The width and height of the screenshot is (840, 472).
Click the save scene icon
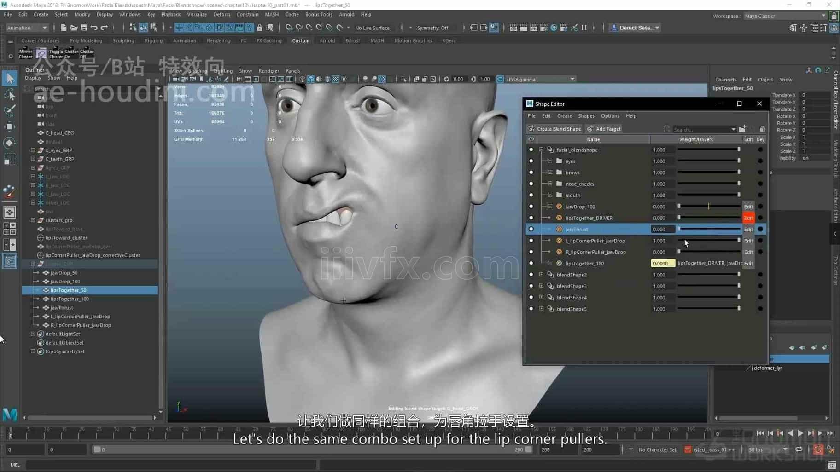pos(84,28)
